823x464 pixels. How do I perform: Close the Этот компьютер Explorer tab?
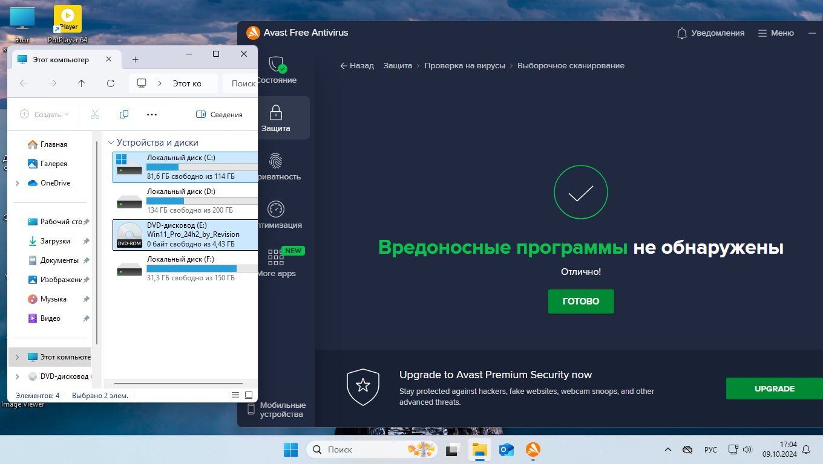click(109, 59)
